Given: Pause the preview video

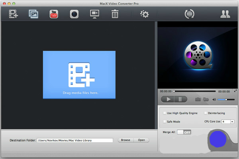Looking at the screenshot, I should pos(180,99).
